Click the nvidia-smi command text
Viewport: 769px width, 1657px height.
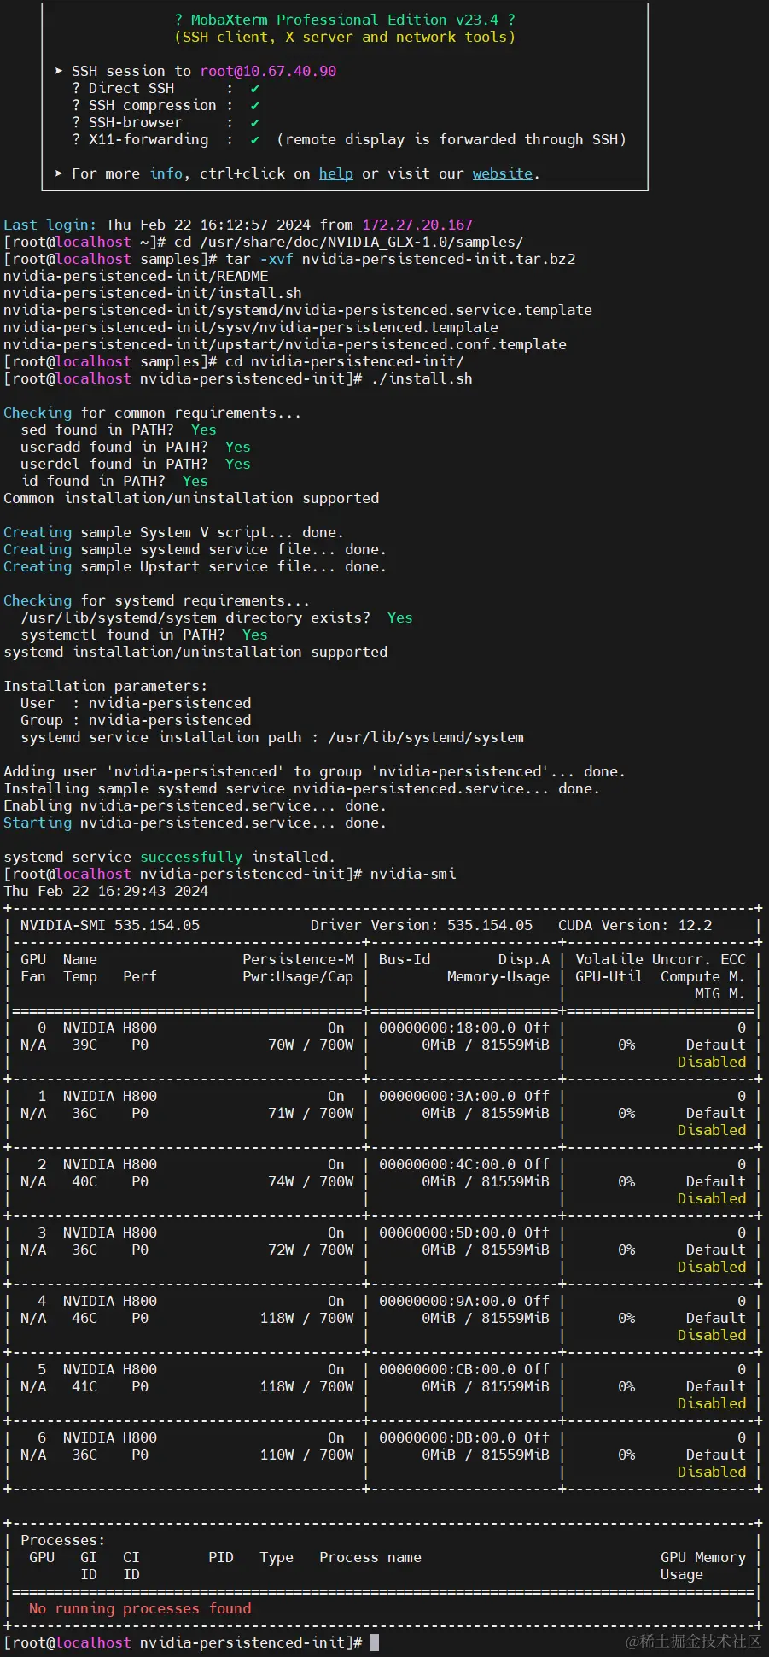click(x=413, y=874)
